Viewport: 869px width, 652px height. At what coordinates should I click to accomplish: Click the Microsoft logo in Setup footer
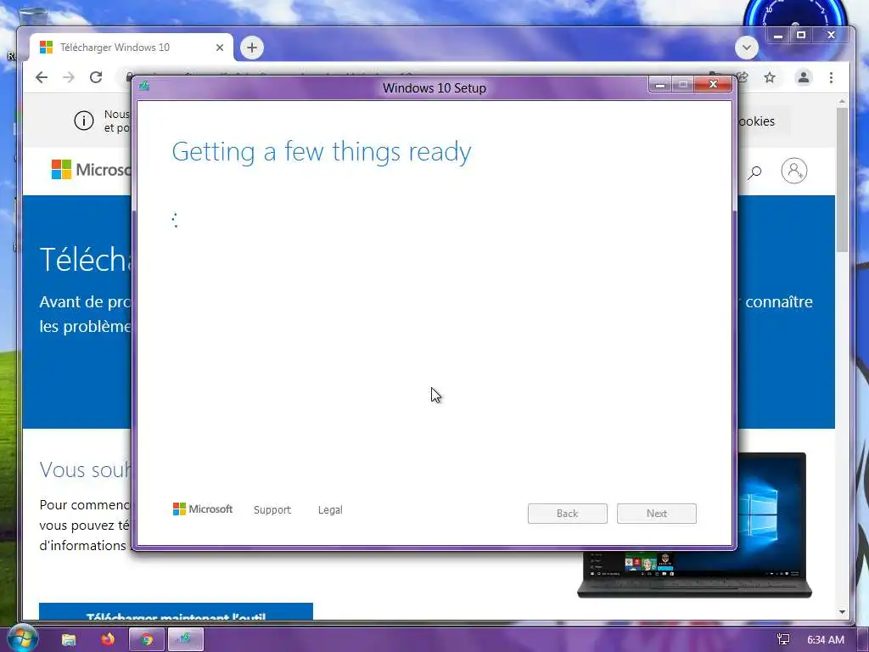[203, 509]
